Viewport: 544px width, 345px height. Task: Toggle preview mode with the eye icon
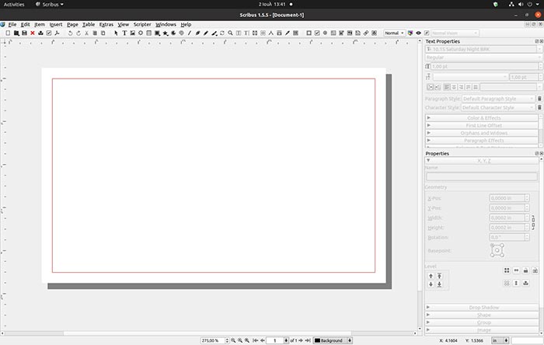(x=418, y=33)
